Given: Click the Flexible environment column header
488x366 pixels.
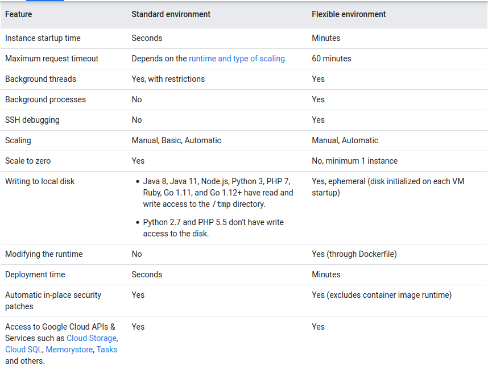Looking at the screenshot, I should tap(348, 14).
